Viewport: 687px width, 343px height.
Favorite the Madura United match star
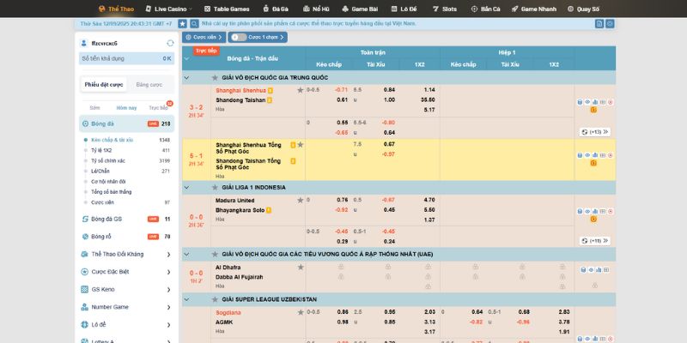pos(300,200)
